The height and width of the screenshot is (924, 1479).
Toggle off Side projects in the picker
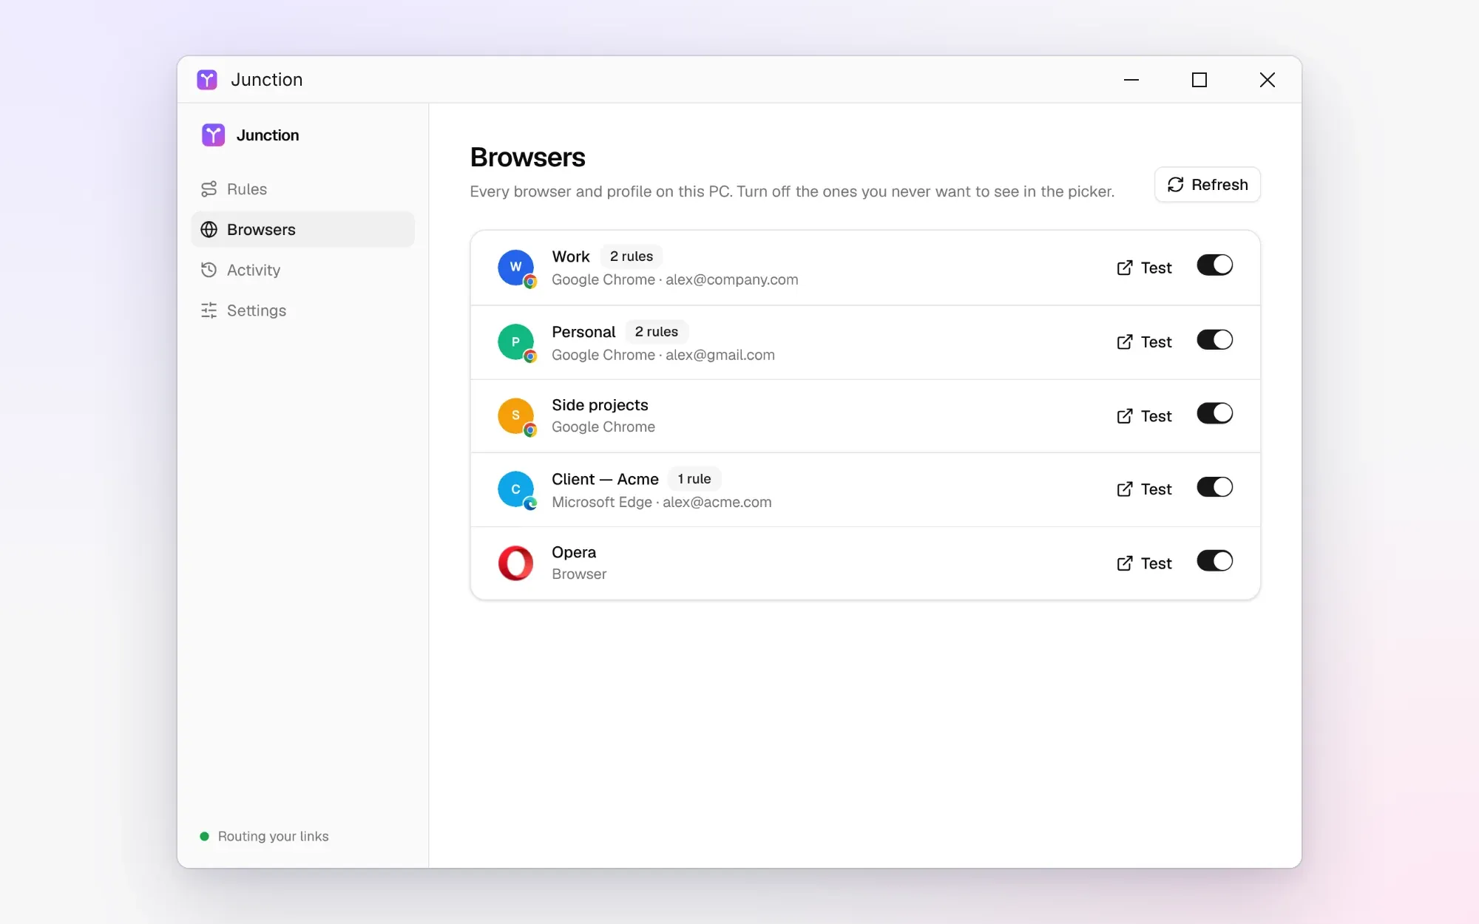tap(1215, 414)
